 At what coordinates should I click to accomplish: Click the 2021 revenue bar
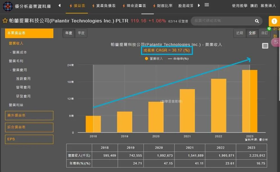pyautogui.click(x=187, y=111)
